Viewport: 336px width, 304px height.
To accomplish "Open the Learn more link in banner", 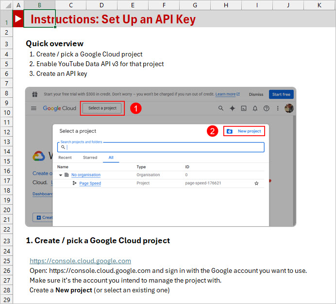I will [227, 94].
